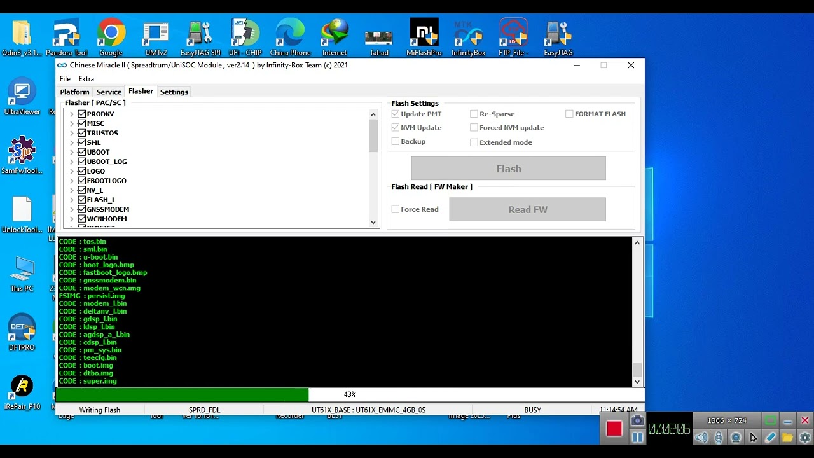Launch the UFI - CHIP desktop icon

tap(245, 38)
